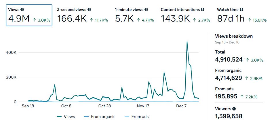
Task: Hide the From ads legend series
Action: (x=136, y=117)
